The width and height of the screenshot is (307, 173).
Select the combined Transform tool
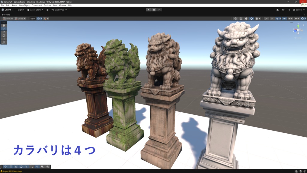click(4, 42)
